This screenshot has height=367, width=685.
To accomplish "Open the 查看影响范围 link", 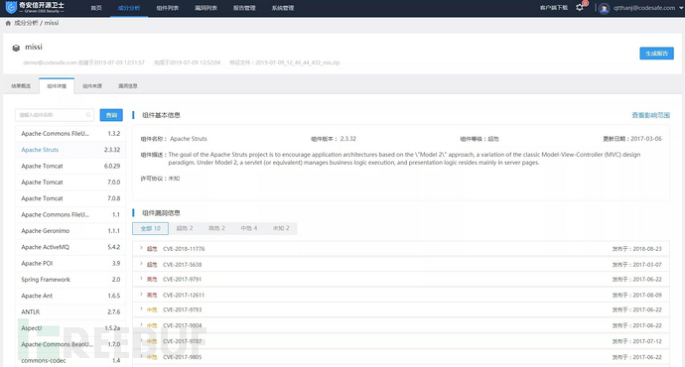I will coord(650,115).
